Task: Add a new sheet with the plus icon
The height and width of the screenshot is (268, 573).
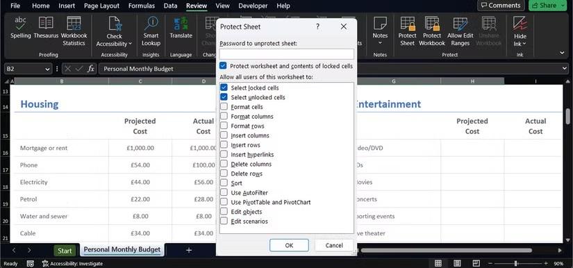Action: coord(188,250)
